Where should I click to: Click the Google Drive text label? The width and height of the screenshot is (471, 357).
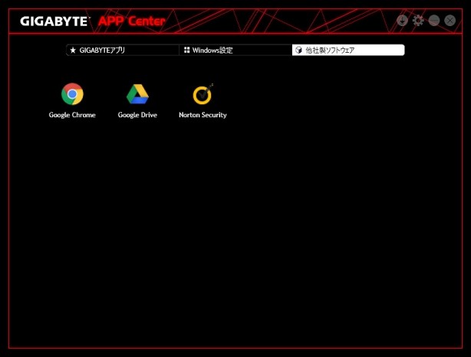pyautogui.click(x=137, y=115)
